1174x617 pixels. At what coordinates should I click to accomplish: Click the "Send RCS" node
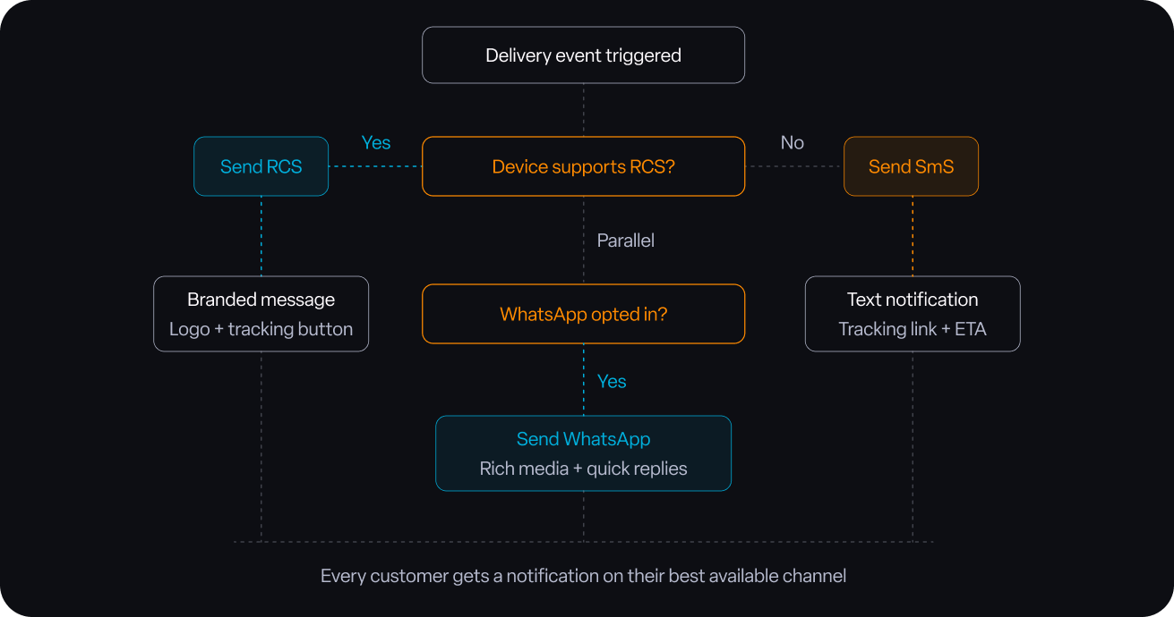tap(261, 166)
